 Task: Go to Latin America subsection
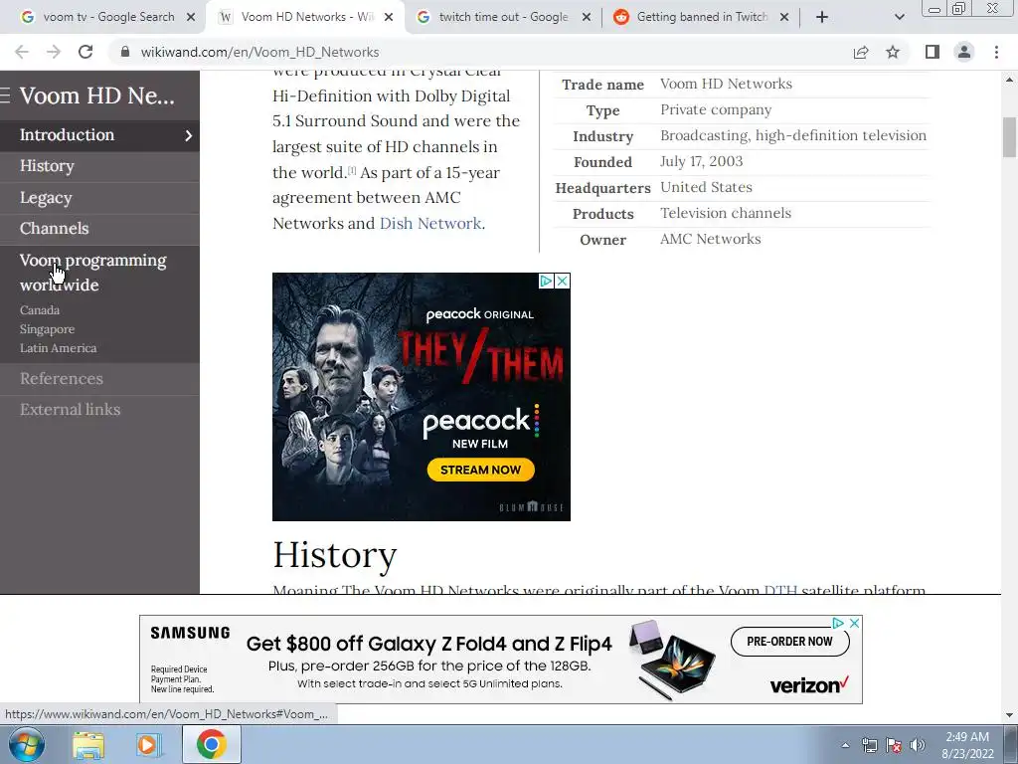click(x=58, y=347)
